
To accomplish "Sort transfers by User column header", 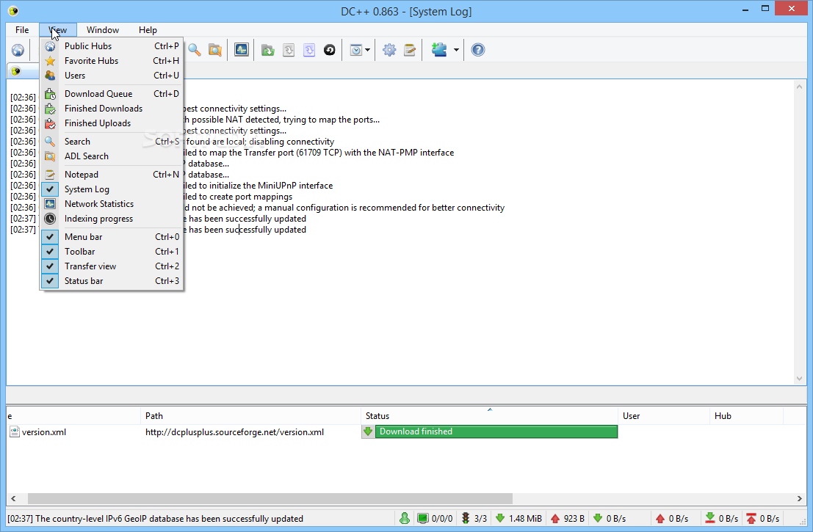I will tap(664, 416).
